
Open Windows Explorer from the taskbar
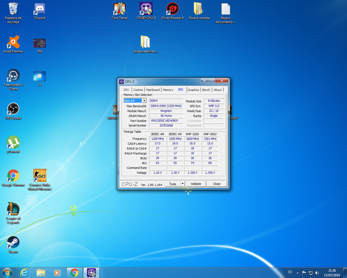(x=41, y=273)
